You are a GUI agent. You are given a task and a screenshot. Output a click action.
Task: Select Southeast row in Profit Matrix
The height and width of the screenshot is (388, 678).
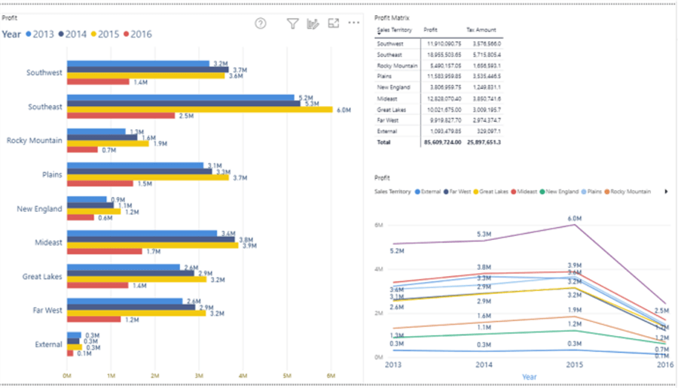pyautogui.click(x=438, y=55)
